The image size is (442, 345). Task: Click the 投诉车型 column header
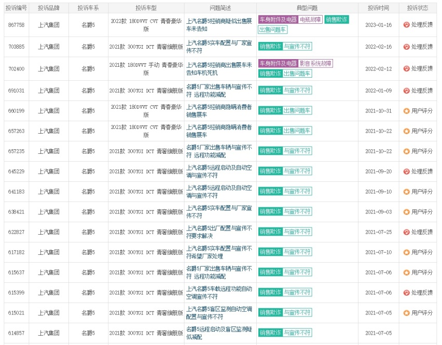(x=146, y=8)
